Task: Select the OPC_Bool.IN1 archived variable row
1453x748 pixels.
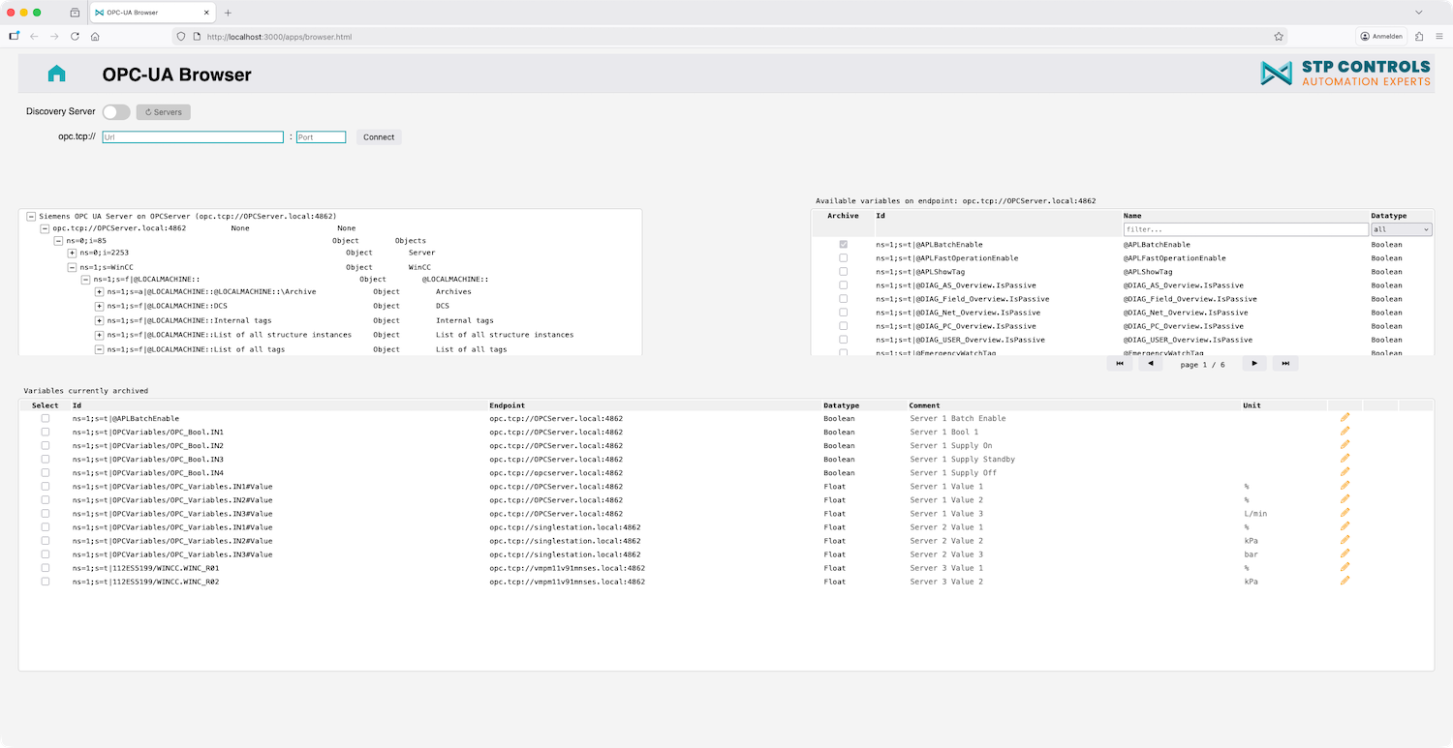Action: (x=45, y=432)
